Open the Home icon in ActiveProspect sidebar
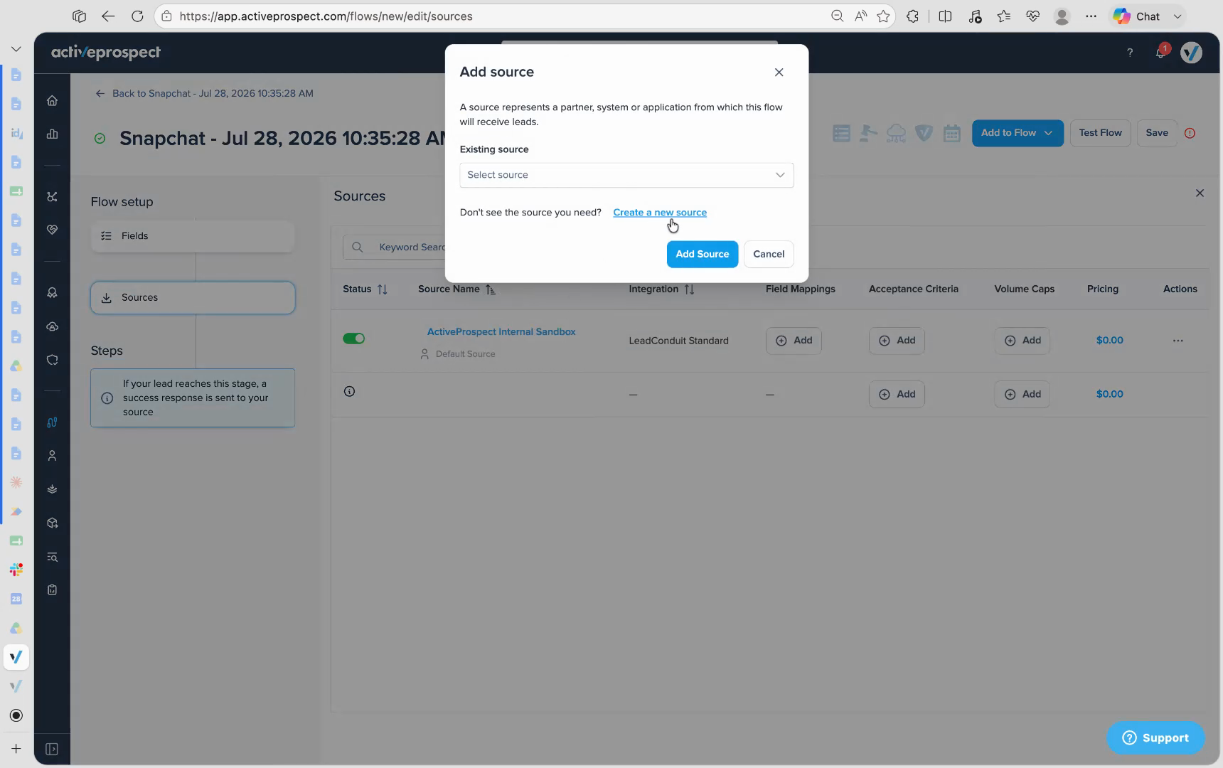This screenshot has height=768, width=1223. pos(52,101)
